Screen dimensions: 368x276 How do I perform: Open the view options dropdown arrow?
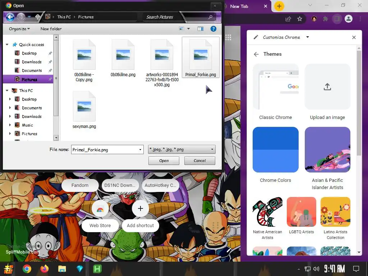click(188, 29)
